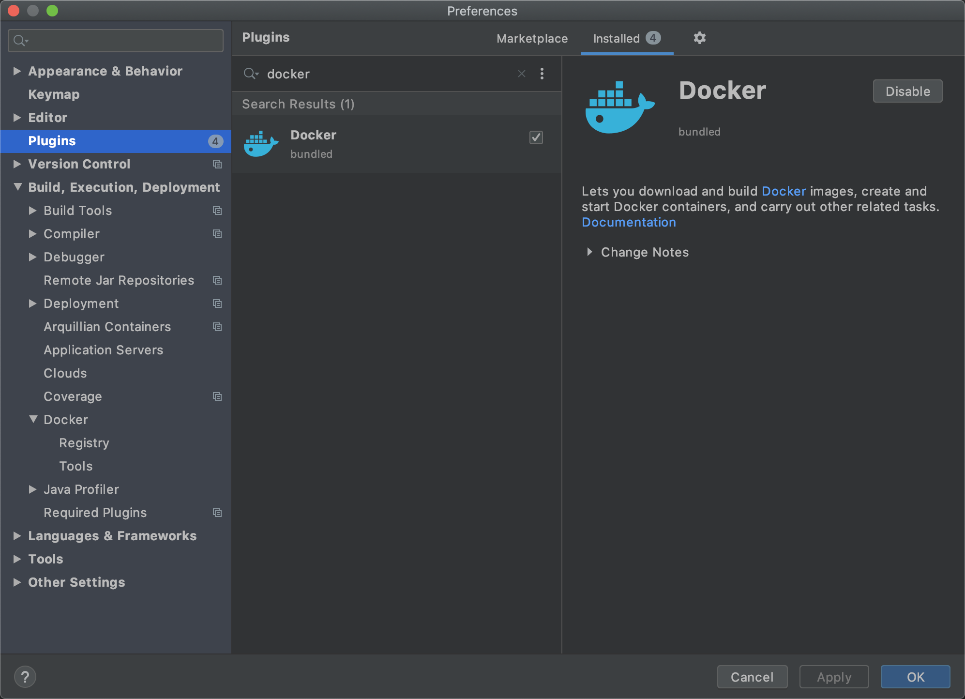The width and height of the screenshot is (965, 699).
Task: Expand Languages & Frameworks section
Action: click(x=17, y=536)
